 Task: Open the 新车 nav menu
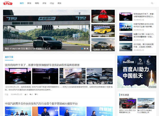coord(29,3)
